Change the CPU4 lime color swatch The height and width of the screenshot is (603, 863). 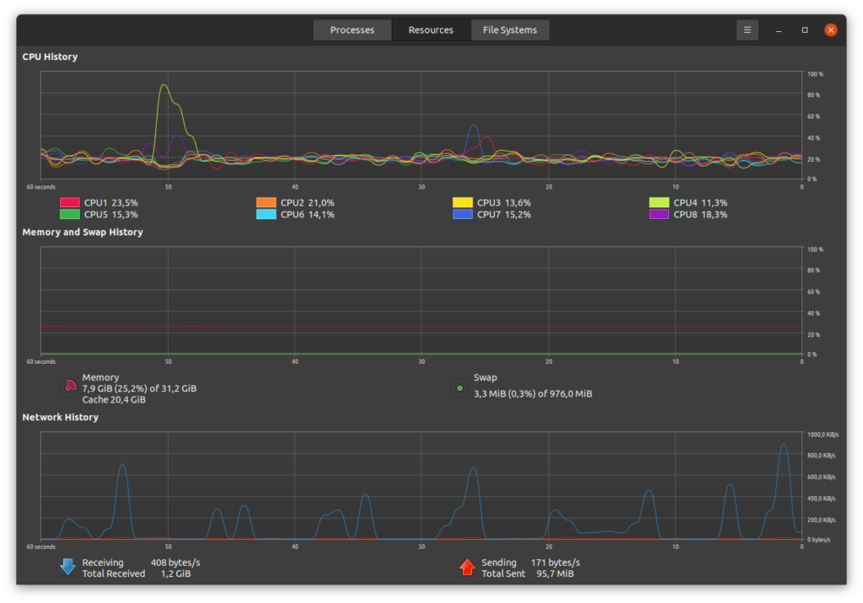pyautogui.click(x=659, y=202)
